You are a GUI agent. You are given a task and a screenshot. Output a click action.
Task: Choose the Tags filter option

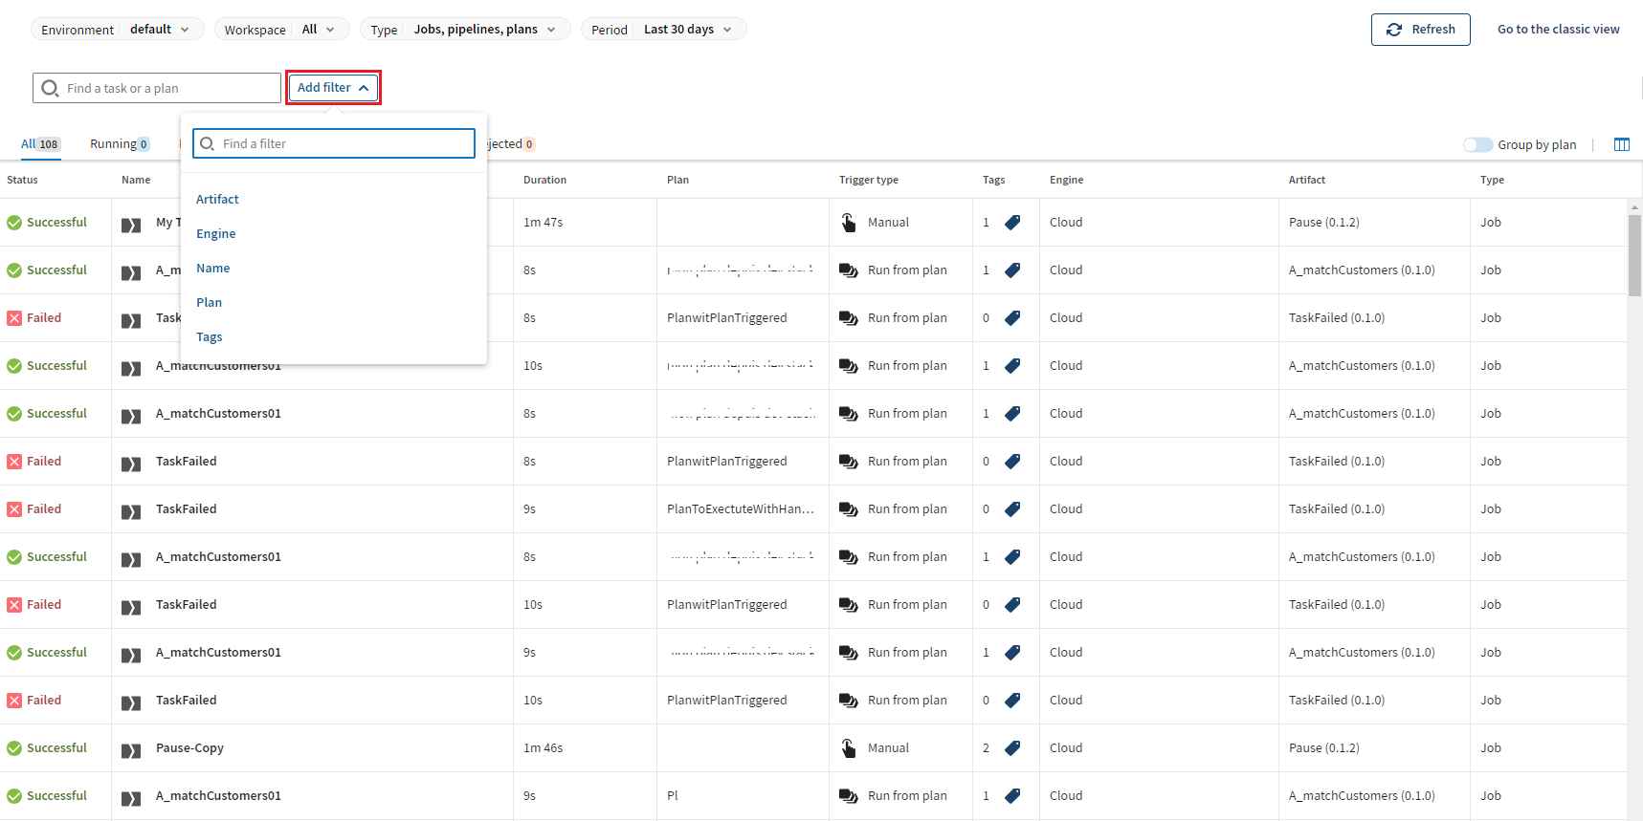pyautogui.click(x=210, y=337)
